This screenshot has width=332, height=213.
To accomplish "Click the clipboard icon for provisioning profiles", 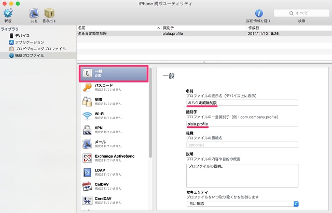I will (x=11, y=49).
